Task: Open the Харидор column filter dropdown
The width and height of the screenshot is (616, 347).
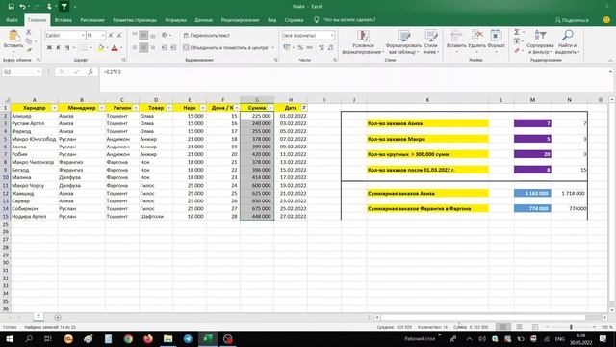Action: [x=54, y=108]
